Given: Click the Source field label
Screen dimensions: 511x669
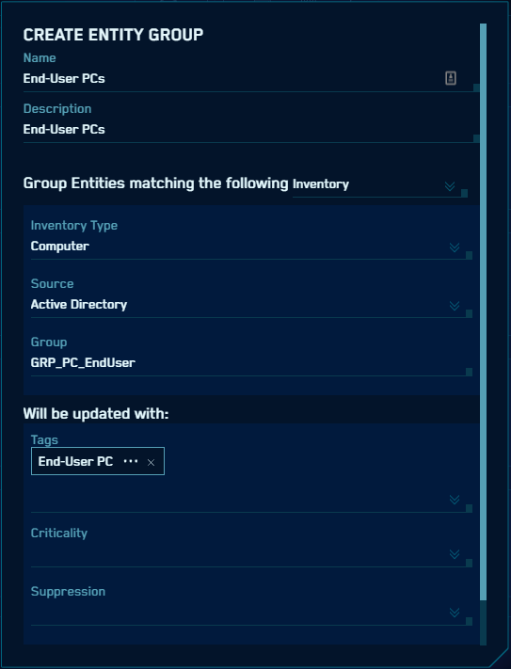Looking at the screenshot, I should [52, 284].
